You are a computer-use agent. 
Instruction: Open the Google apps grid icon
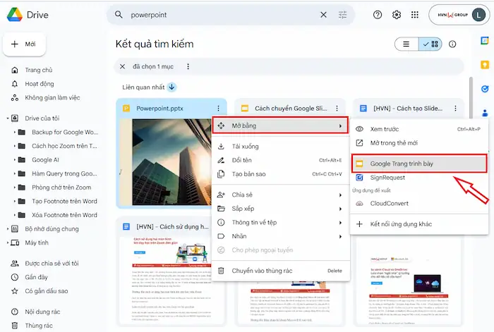pyautogui.click(x=415, y=15)
